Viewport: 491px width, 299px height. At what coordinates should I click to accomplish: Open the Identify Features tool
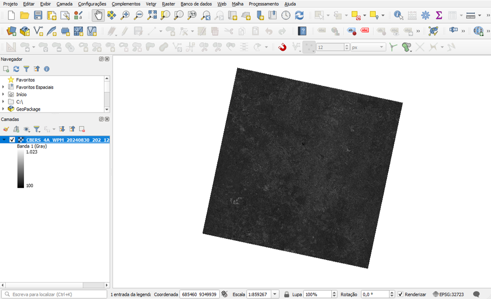(x=398, y=16)
